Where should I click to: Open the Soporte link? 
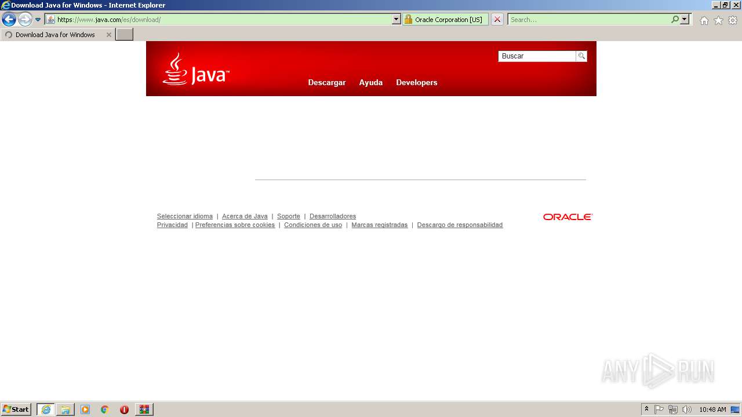click(x=289, y=216)
